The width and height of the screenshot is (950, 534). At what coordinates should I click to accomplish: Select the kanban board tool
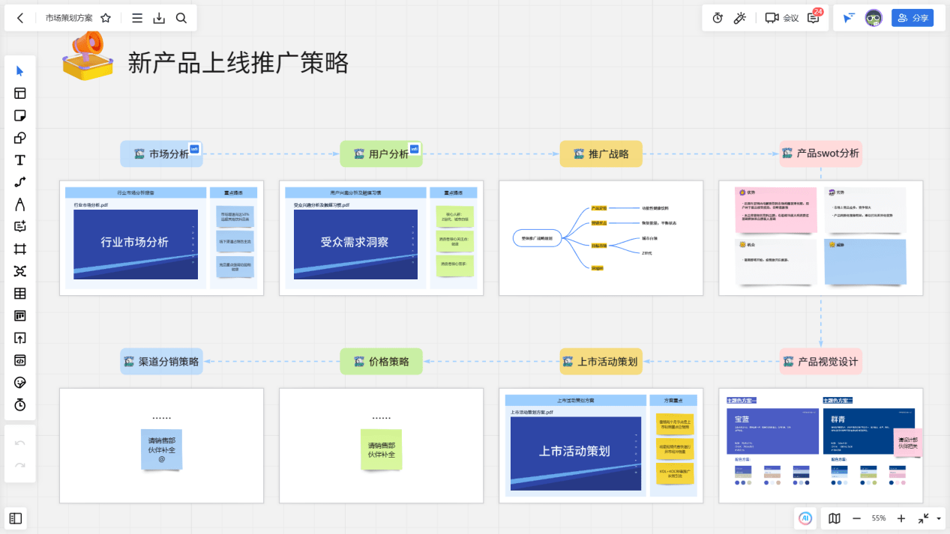[20, 316]
